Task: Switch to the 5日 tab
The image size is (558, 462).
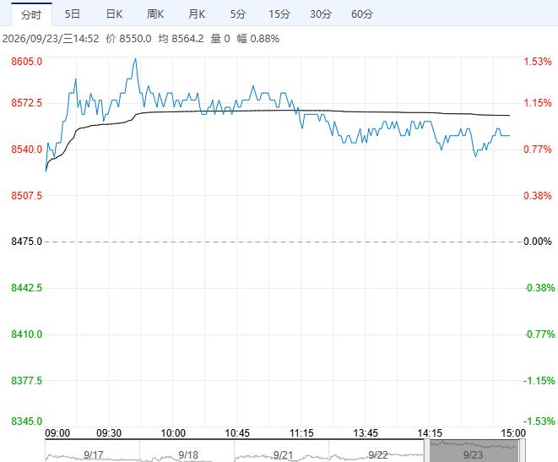Action: (73, 14)
